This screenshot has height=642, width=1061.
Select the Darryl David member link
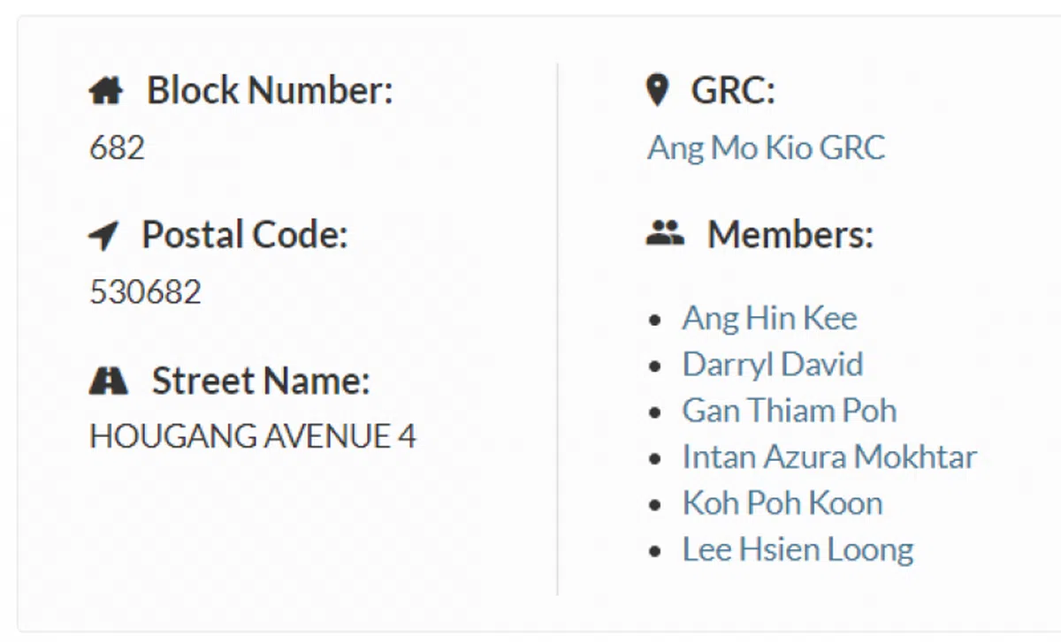[773, 364]
